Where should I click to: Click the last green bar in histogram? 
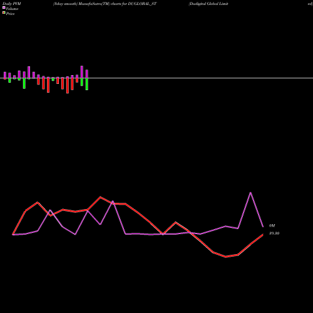point(87,84)
